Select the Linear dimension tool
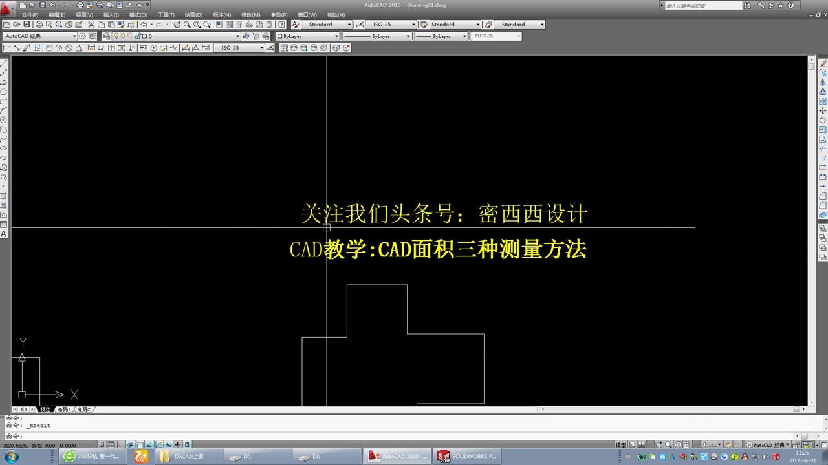Image resolution: width=828 pixels, height=465 pixels. tap(6, 48)
